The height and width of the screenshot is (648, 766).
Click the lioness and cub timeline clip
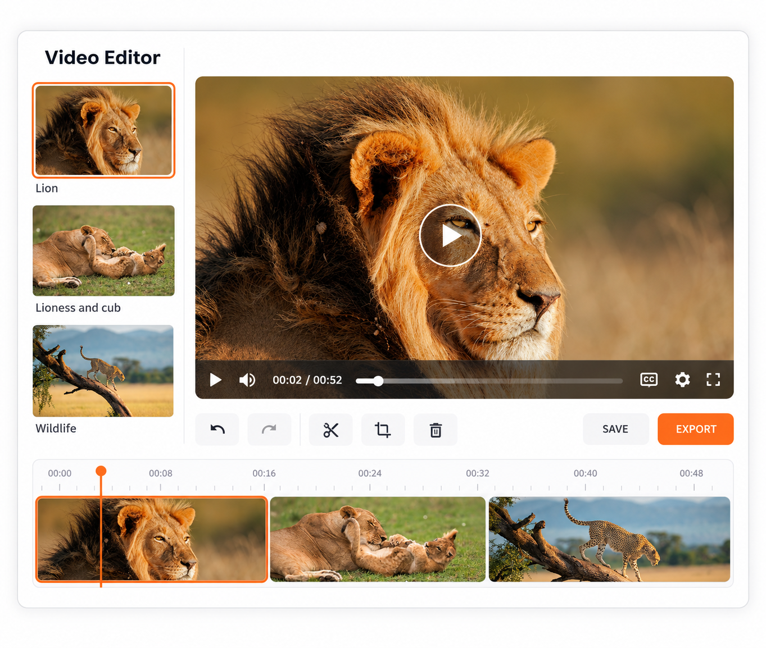point(378,539)
